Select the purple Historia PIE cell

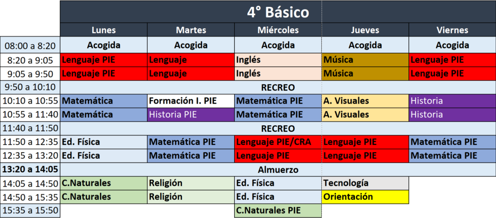[191, 115]
